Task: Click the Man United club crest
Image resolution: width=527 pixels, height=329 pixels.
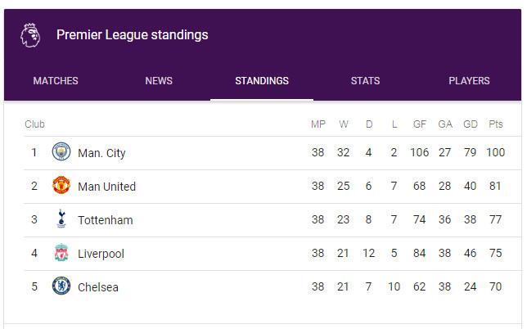Action: click(x=61, y=186)
